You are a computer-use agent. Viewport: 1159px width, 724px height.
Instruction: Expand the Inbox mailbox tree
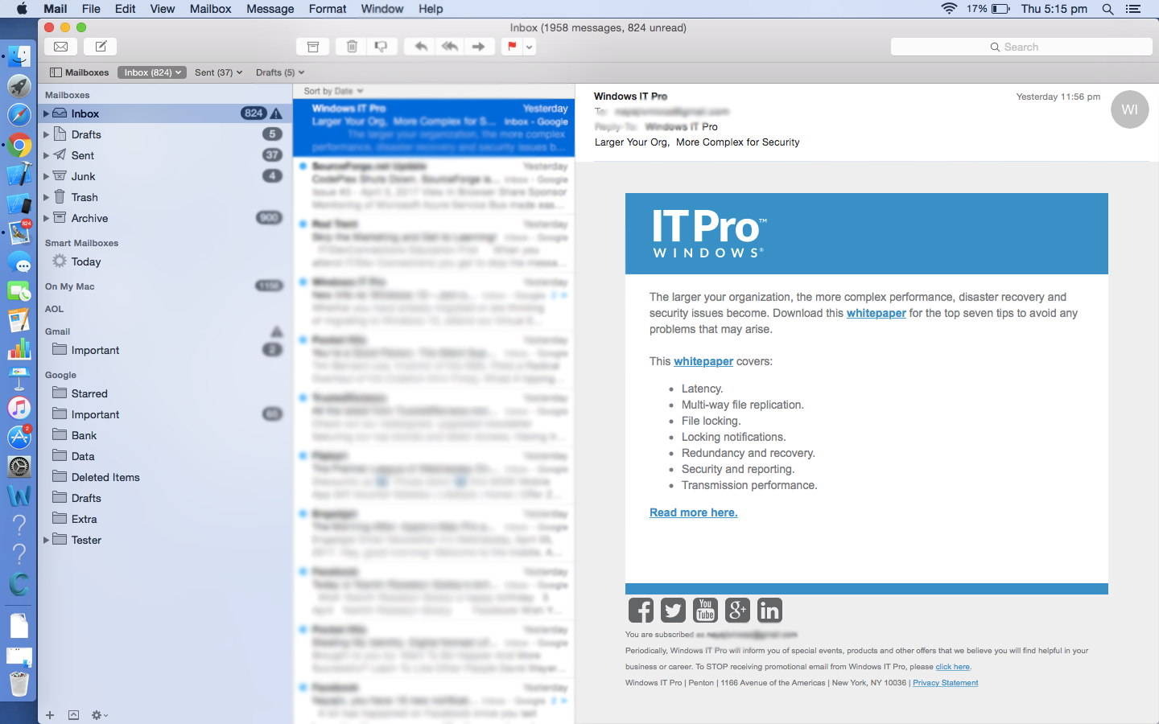[46, 113]
